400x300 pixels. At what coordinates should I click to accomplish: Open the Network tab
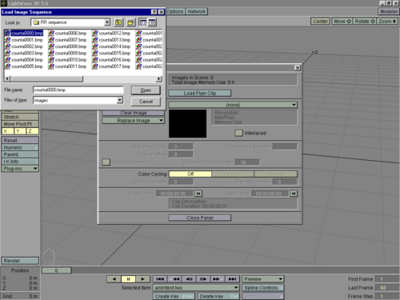tap(197, 12)
